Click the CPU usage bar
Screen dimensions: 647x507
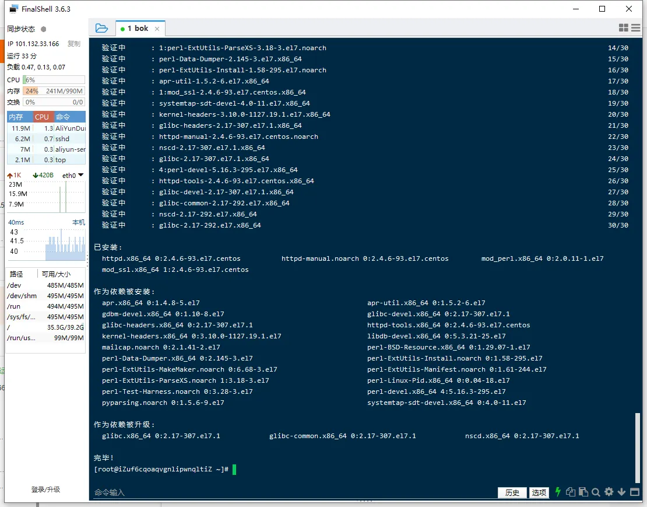pyautogui.click(x=54, y=80)
